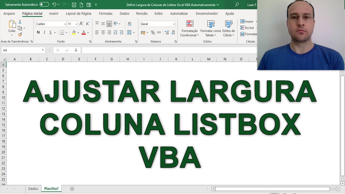Open the Geral number format dropdown
The width and height of the screenshot is (345, 194).
[x=174, y=24]
